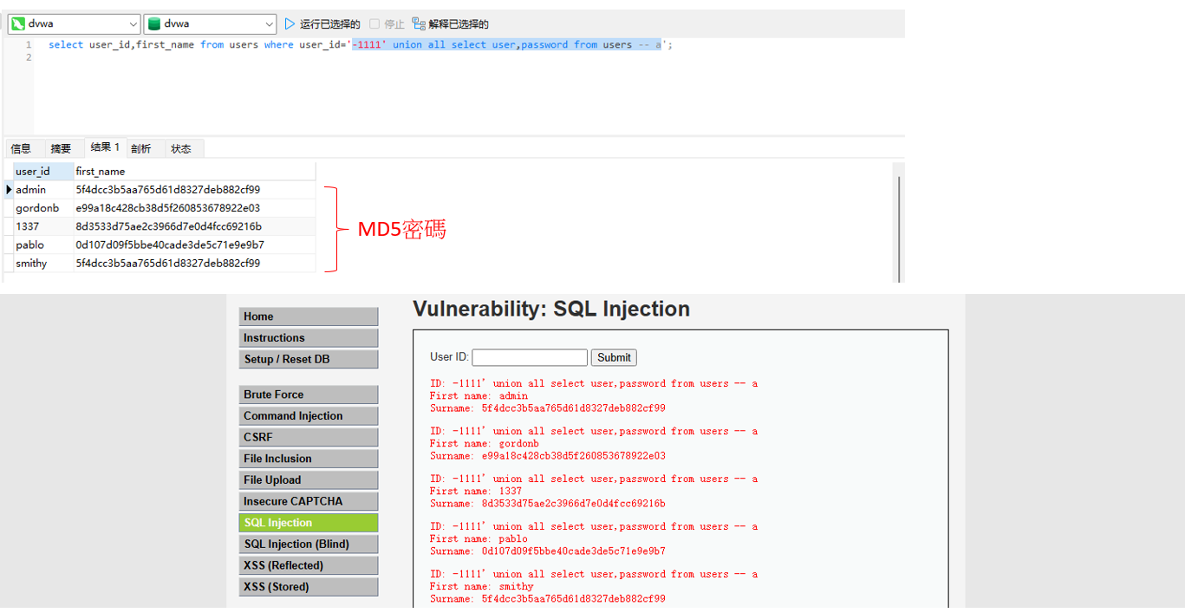Go to Brute Force page
The image size is (1185, 613).
click(x=309, y=395)
